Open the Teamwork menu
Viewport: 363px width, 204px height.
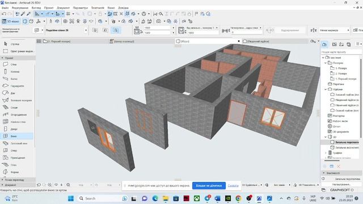[98, 8]
